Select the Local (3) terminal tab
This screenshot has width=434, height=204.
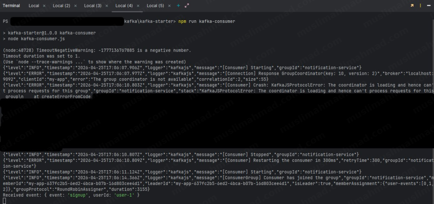coord(92,6)
